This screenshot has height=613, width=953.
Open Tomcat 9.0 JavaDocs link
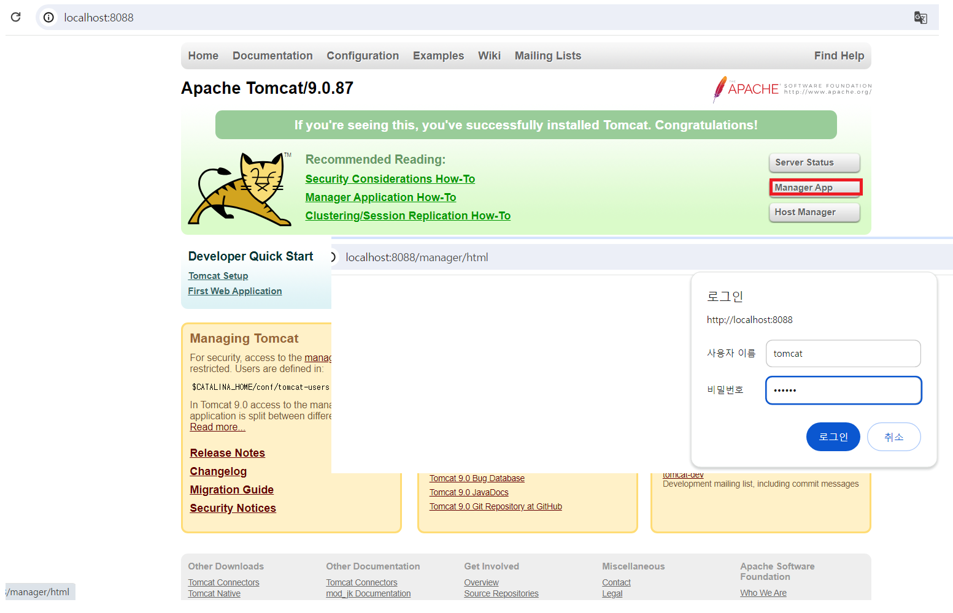pyautogui.click(x=469, y=492)
